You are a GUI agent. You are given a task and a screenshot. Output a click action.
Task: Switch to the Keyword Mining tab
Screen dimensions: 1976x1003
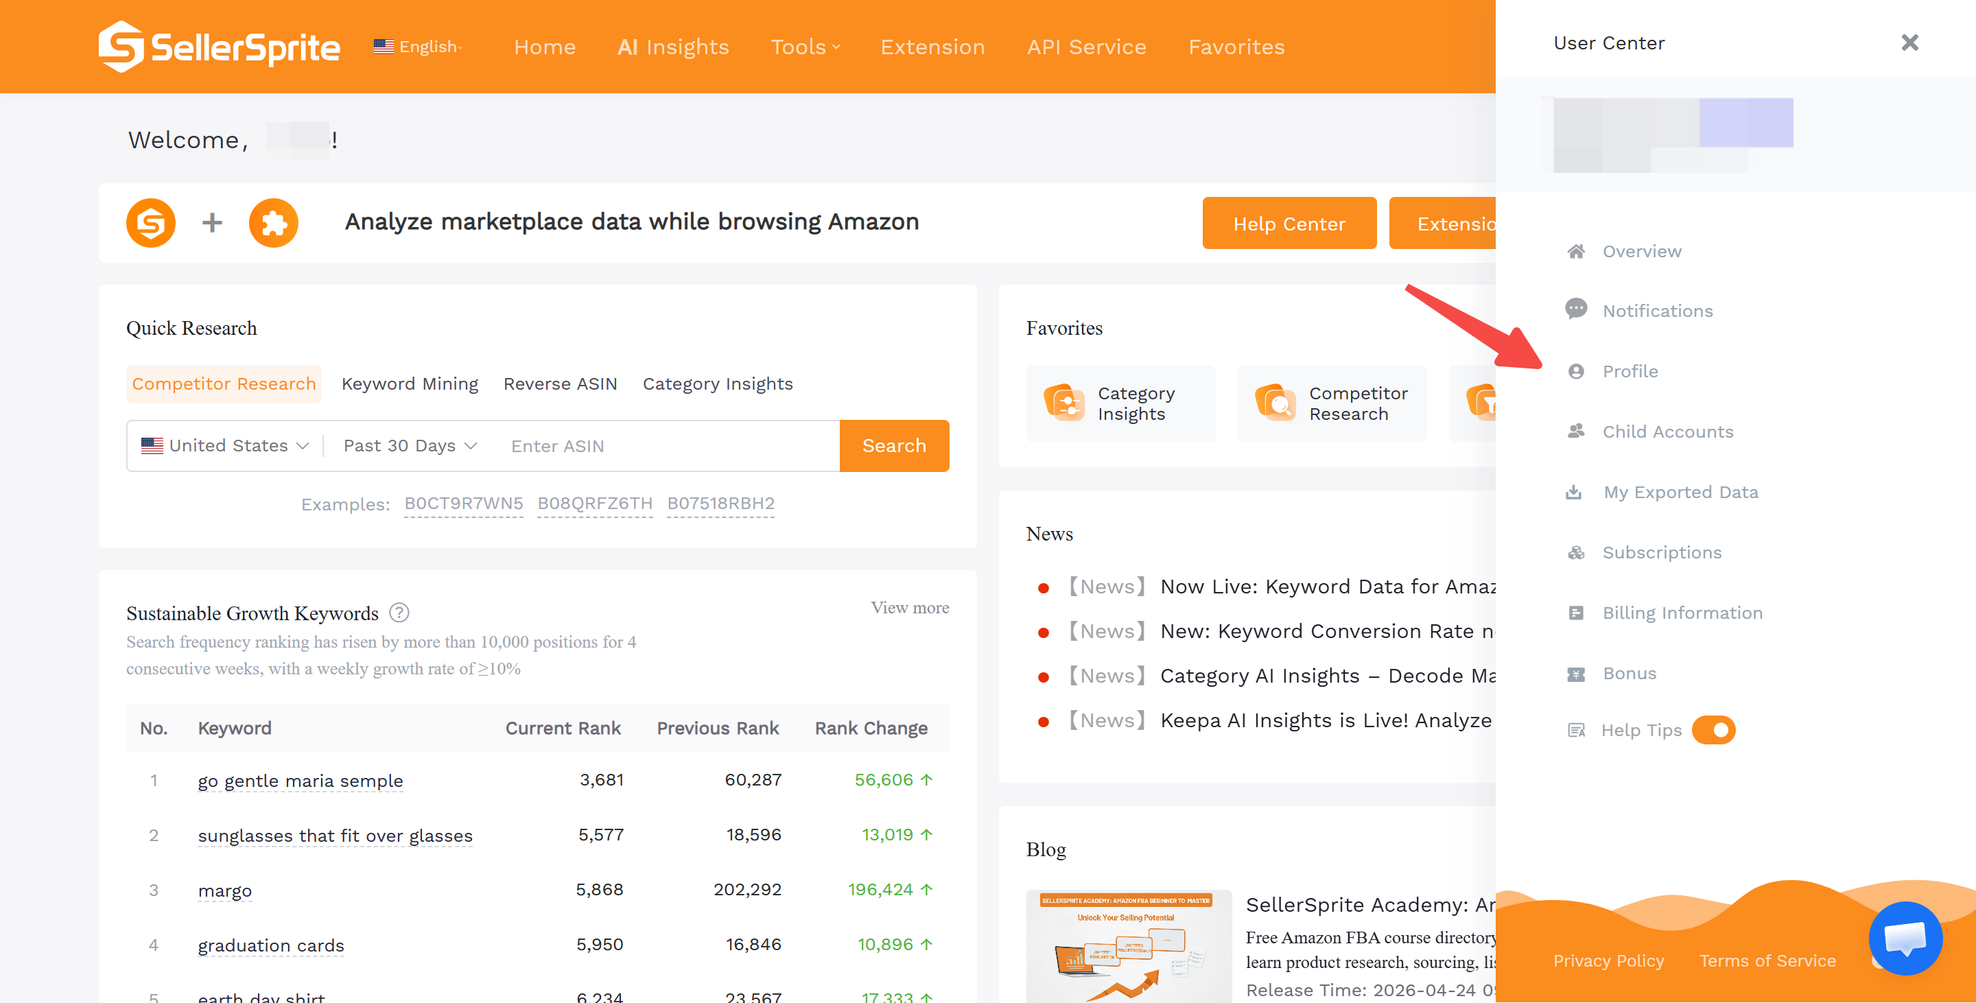click(x=410, y=383)
